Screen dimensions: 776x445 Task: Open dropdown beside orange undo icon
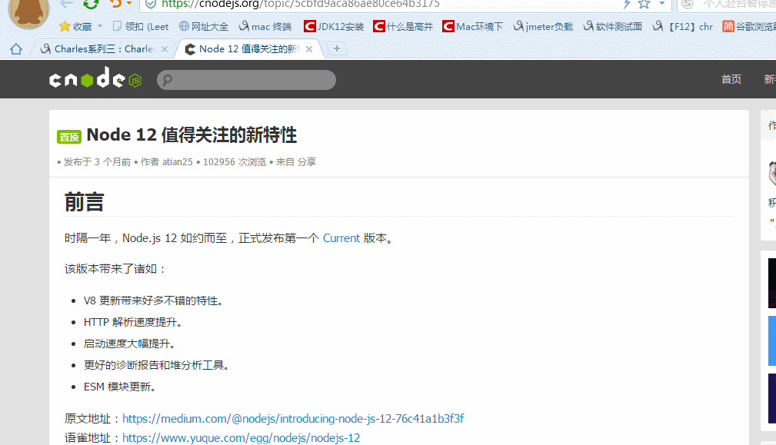click(129, 4)
